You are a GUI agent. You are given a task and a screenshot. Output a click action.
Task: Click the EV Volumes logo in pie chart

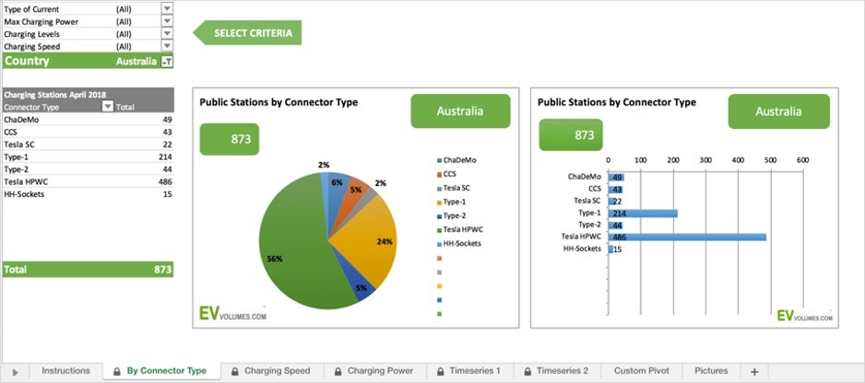click(233, 314)
